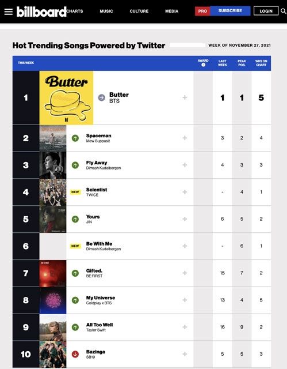Click the Login button
287x369 pixels.
pyautogui.click(x=266, y=11)
